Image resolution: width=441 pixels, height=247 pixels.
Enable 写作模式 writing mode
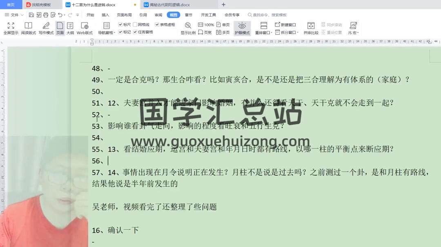(46, 28)
